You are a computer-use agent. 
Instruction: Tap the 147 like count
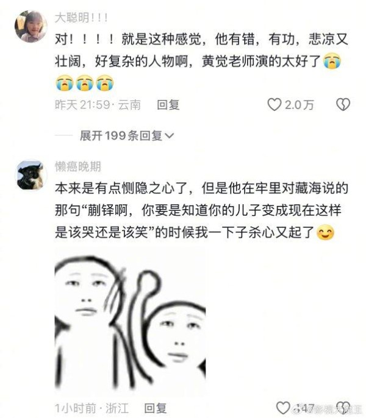click(304, 408)
